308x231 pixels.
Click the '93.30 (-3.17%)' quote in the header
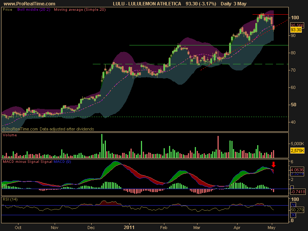pos(201,4)
